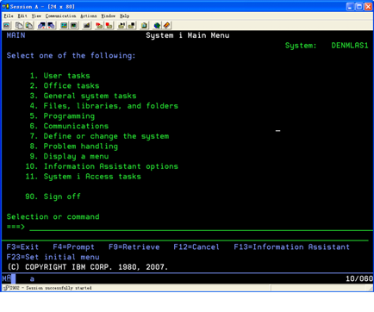Click the Help index toolbar icon

click(166, 26)
